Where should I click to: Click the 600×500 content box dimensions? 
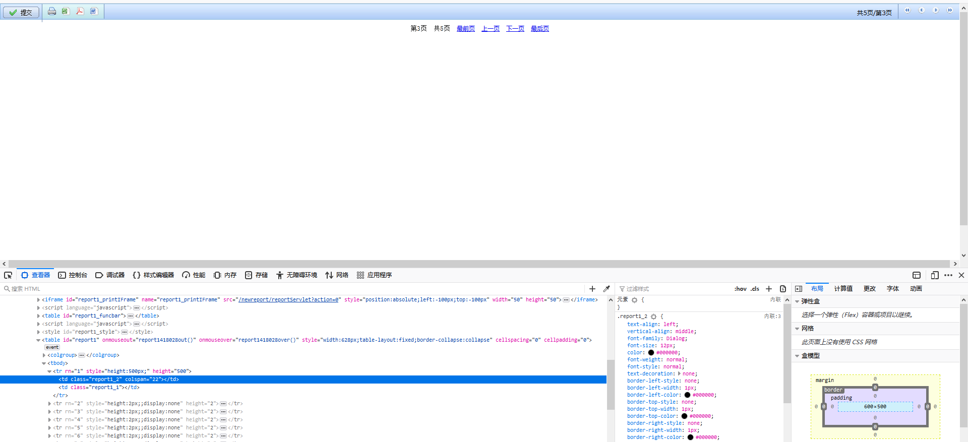[875, 407]
